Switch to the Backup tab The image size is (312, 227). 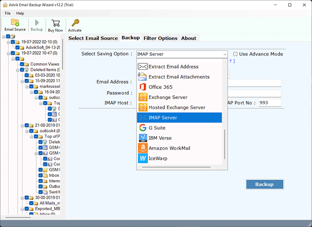pos(131,37)
